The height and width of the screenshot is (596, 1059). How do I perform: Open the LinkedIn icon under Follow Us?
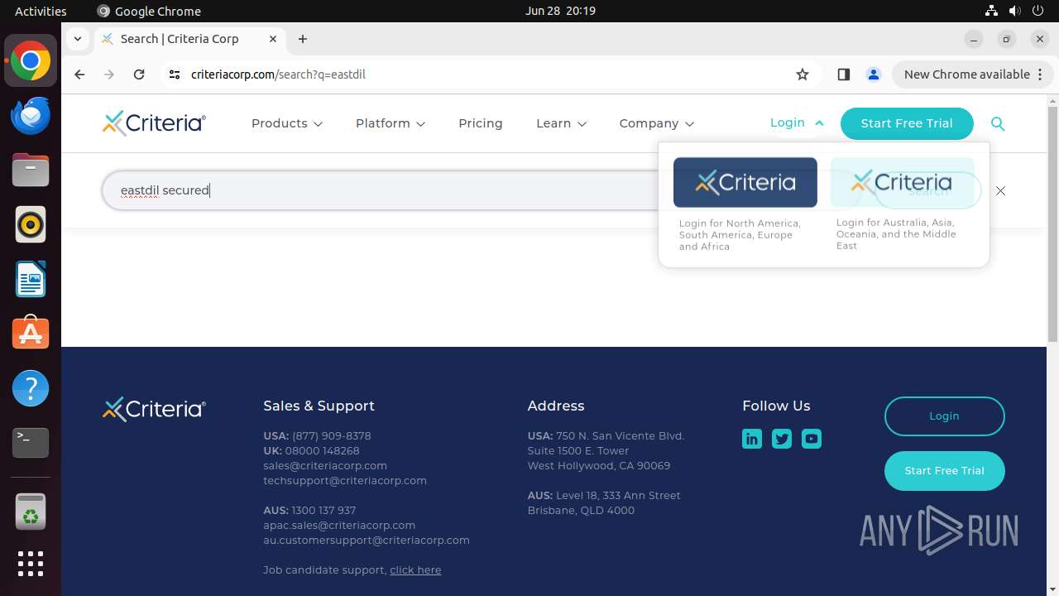point(752,439)
